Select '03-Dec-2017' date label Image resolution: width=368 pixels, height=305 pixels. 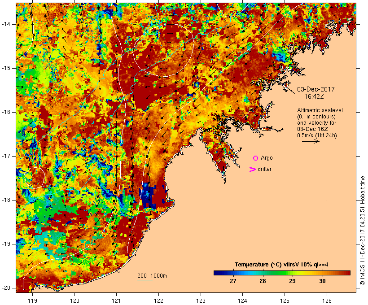pyautogui.click(x=315, y=89)
